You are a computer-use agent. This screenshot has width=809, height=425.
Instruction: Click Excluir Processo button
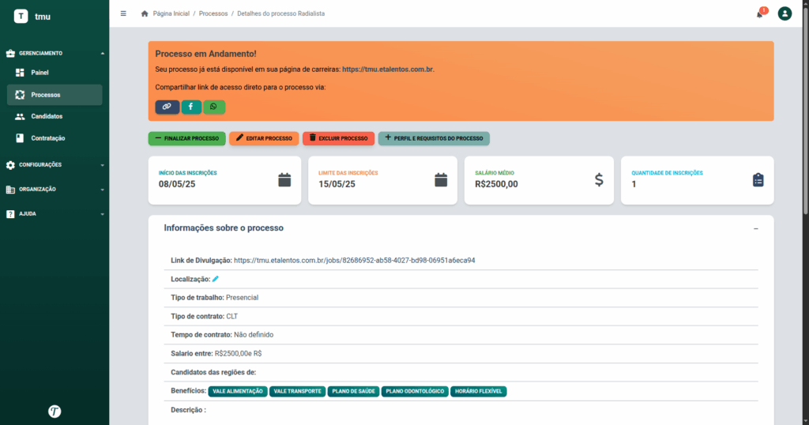(338, 138)
